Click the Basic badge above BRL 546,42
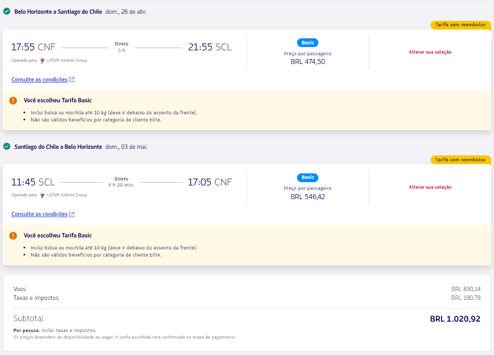The width and height of the screenshot is (494, 355). click(x=307, y=178)
